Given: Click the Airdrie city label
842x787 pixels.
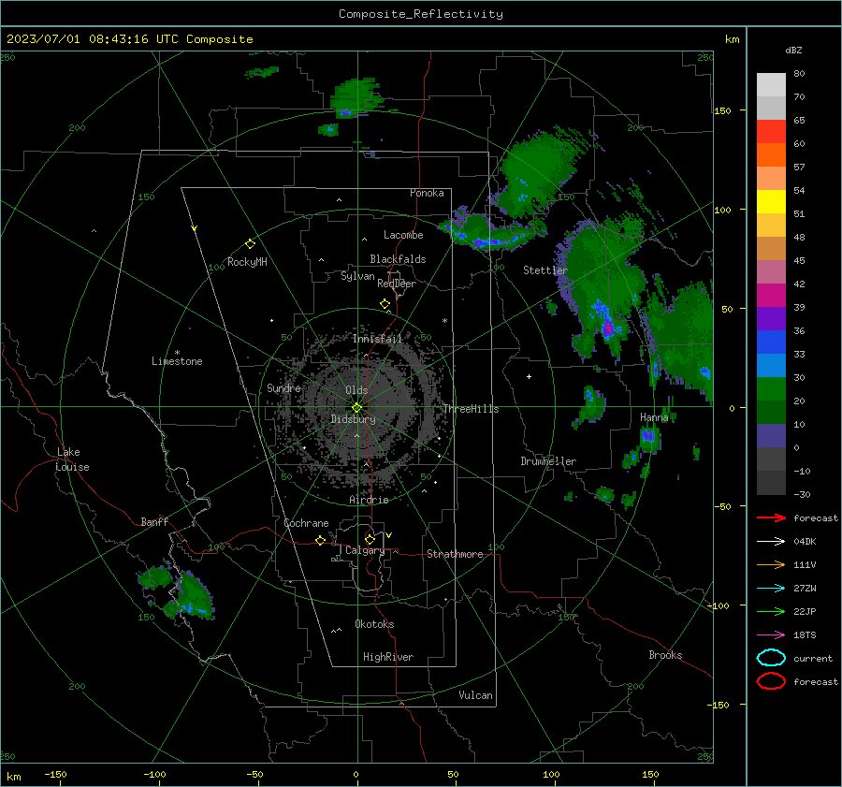Looking at the screenshot, I should [369, 500].
